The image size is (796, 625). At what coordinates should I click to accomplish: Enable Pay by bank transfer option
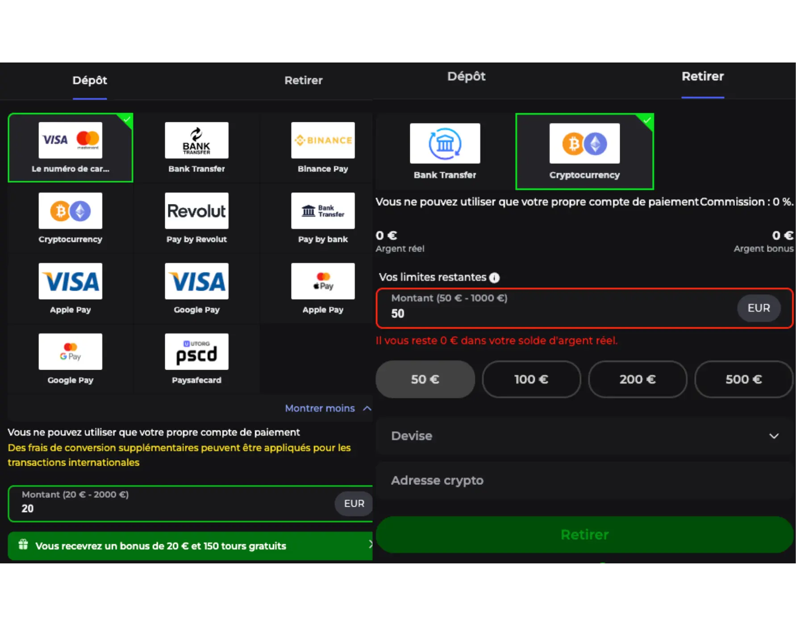(x=323, y=219)
